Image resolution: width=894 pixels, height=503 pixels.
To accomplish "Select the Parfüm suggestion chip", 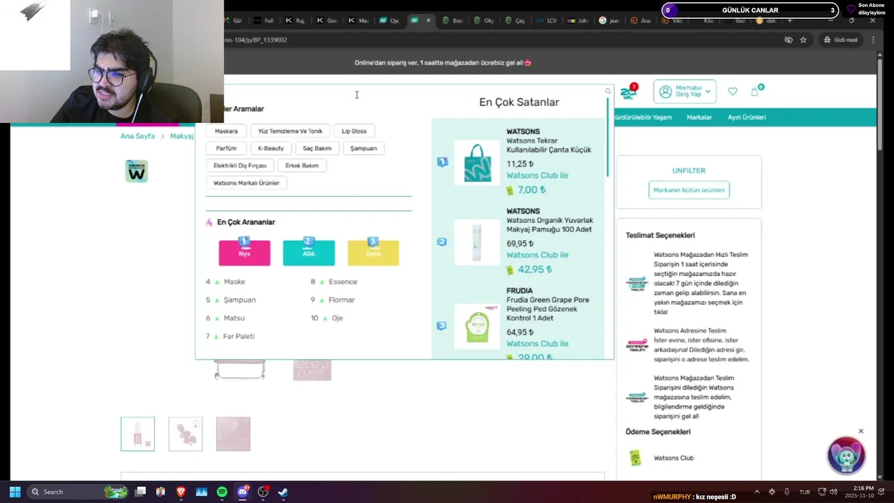I will (x=226, y=148).
